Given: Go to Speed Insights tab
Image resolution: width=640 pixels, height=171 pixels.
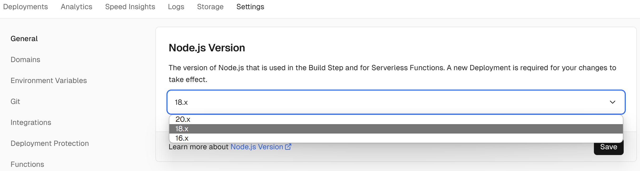Looking at the screenshot, I should pyautogui.click(x=130, y=7).
